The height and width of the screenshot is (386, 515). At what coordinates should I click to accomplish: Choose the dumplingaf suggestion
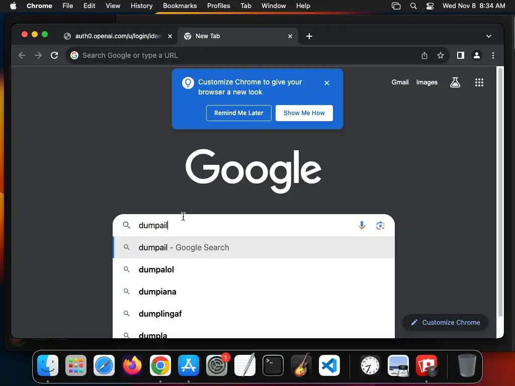click(x=253, y=314)
